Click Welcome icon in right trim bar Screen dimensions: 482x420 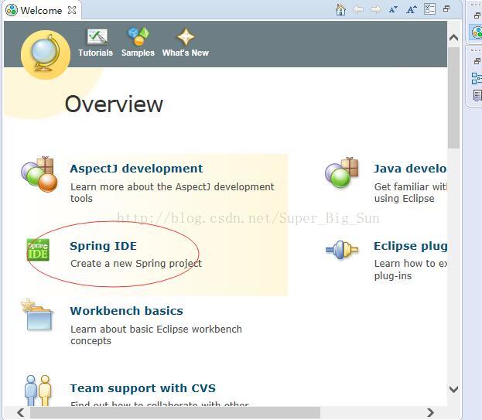click(x=477, y=32)
